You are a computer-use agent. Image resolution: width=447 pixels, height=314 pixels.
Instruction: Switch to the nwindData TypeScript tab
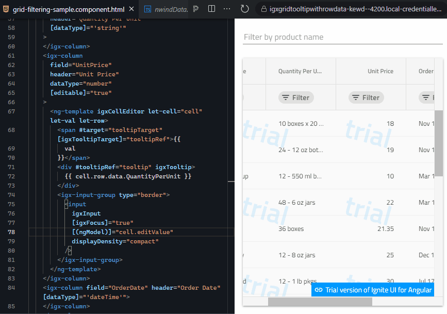click(x=167, y=9)
